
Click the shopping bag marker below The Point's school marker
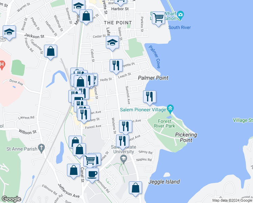click(86, 17)
